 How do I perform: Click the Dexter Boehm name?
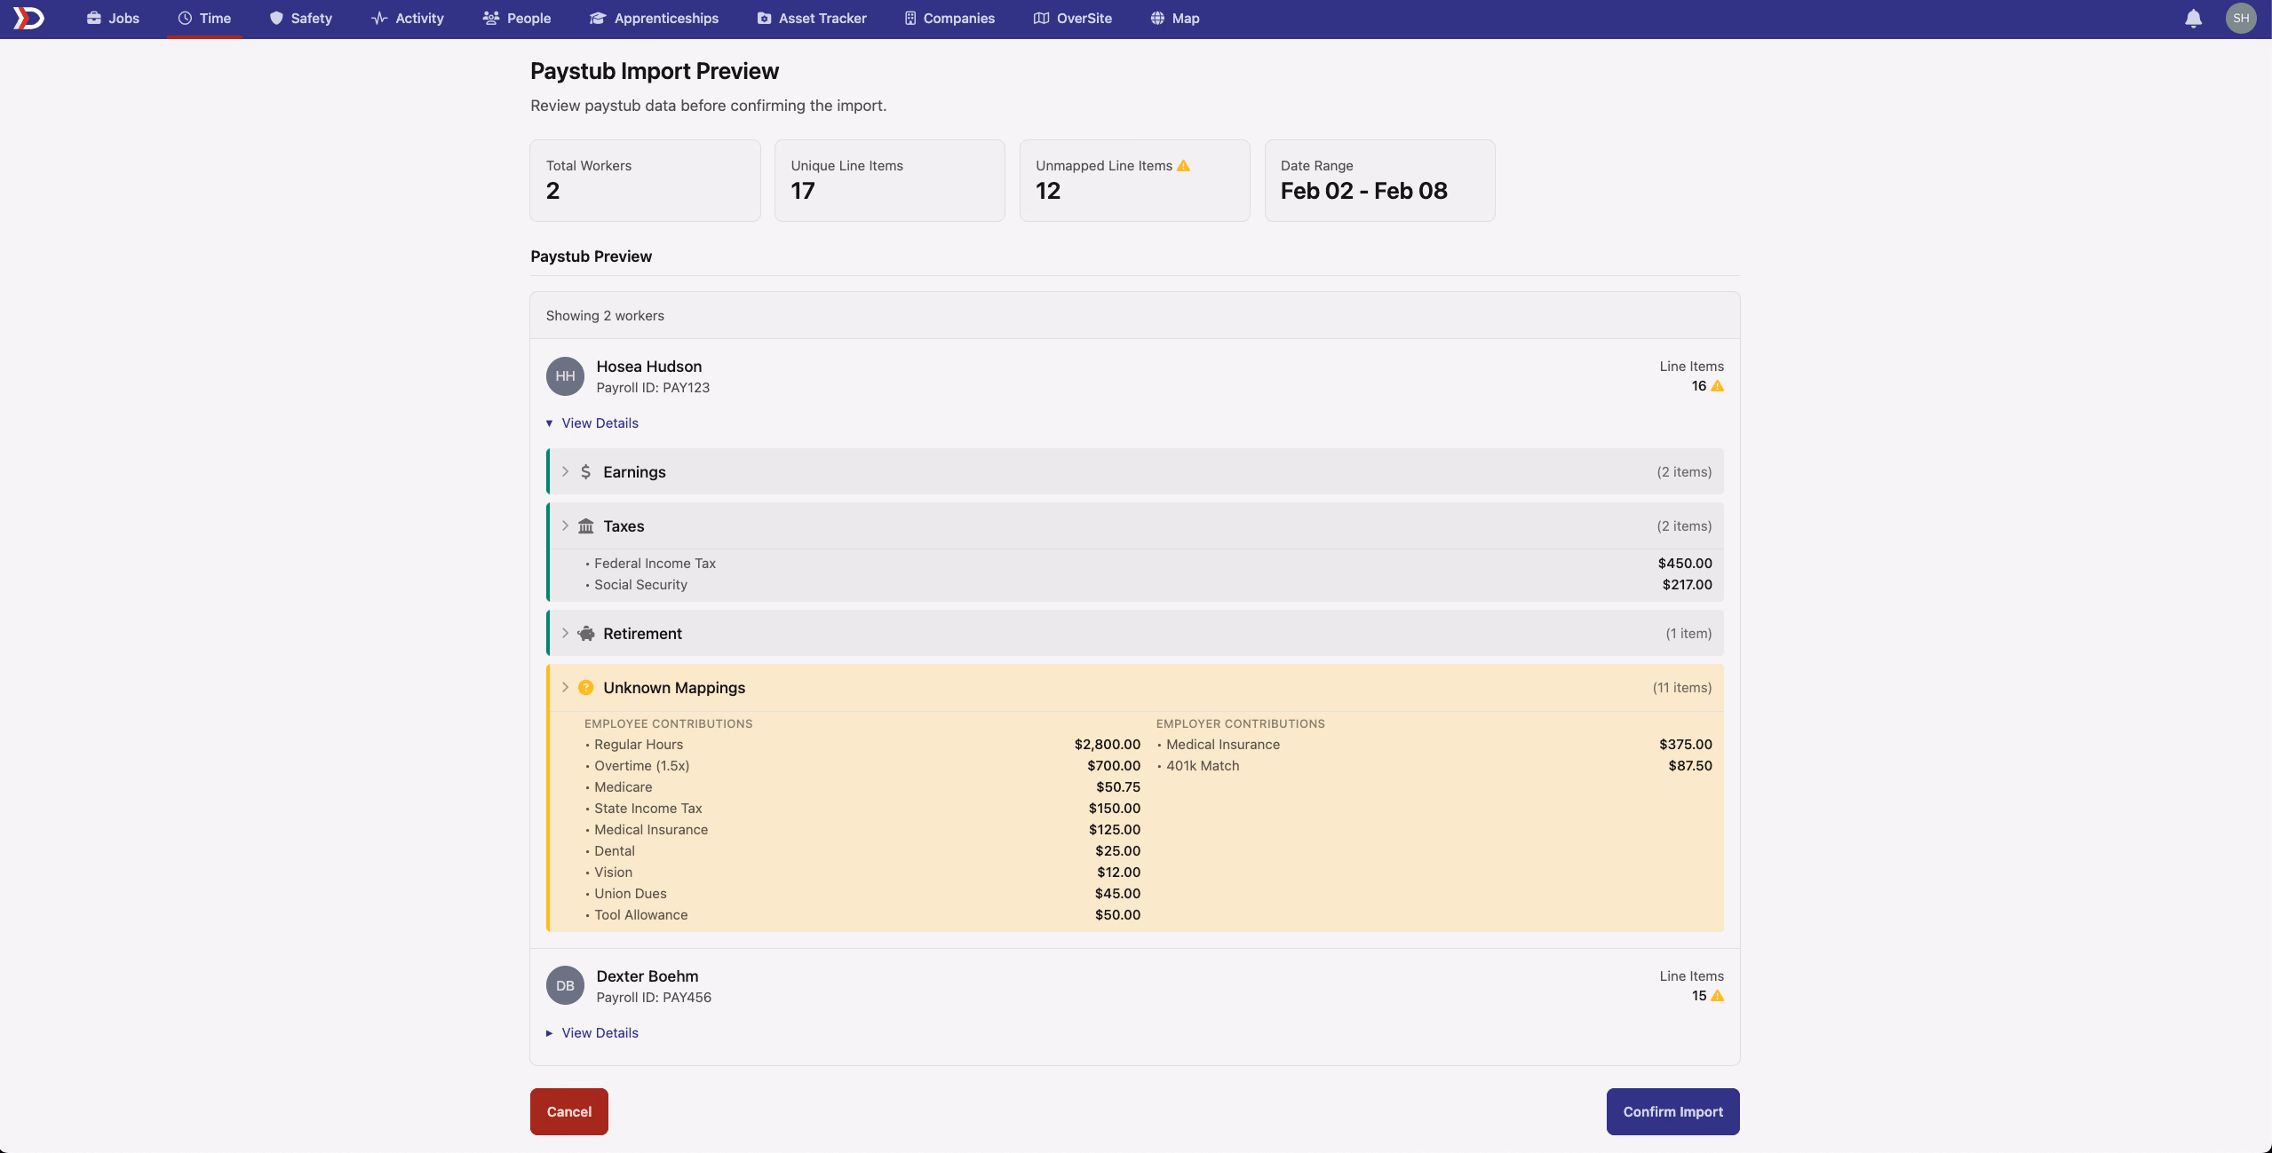[x=647, y=976]
